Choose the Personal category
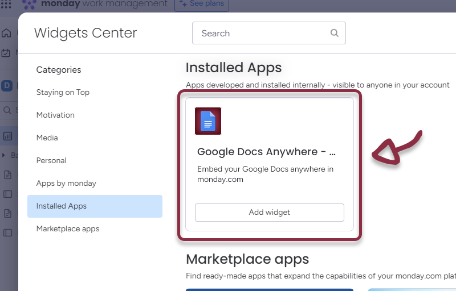This screenshot has width=456, height=291. tap(51, 160)
